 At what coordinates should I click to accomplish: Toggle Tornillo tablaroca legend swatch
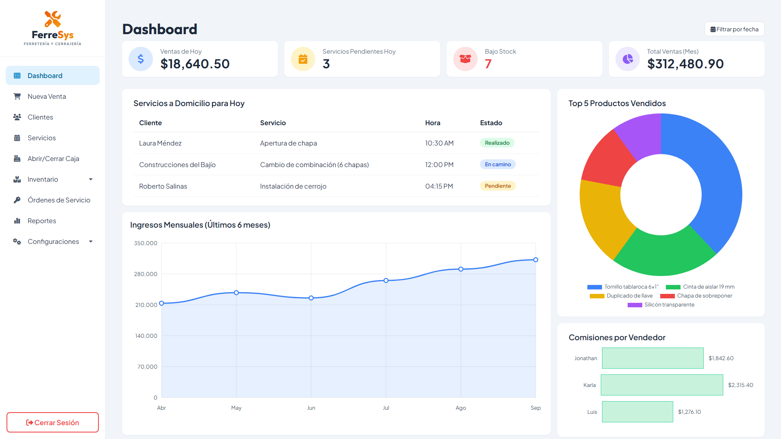594,287
